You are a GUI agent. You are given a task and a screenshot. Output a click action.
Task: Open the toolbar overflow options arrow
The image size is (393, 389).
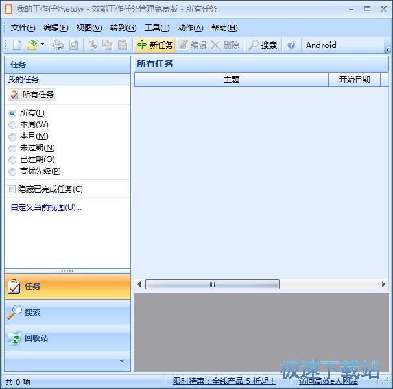[387, 49]
